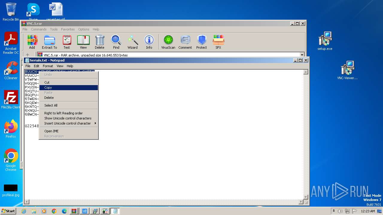The height and width of the screenshot is (215, 383).
Task: Start VirusScan from WinRAR toolbar
Action: tap(168, 42)
